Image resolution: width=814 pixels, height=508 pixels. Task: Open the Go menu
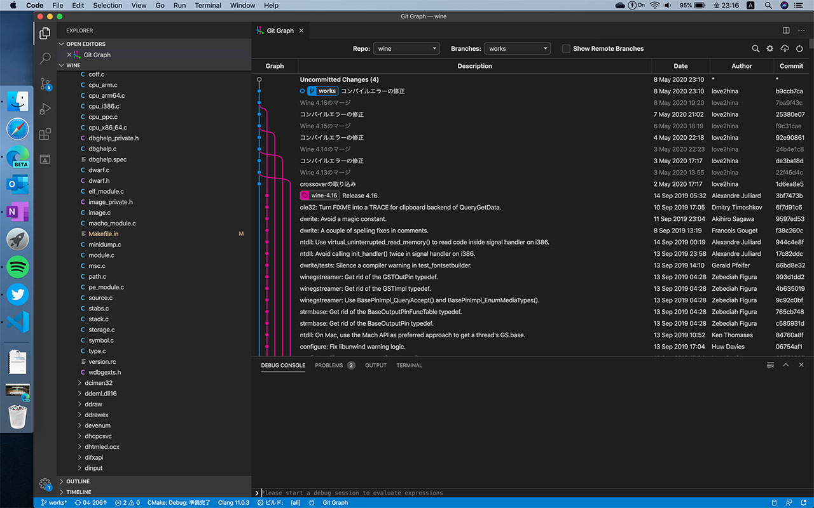[160, 5]
